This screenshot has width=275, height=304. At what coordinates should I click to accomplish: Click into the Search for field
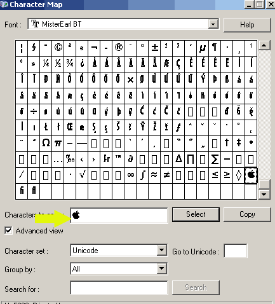119,287
